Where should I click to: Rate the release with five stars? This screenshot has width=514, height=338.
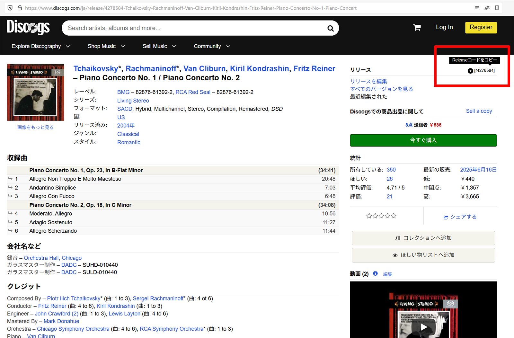[394, 216]
